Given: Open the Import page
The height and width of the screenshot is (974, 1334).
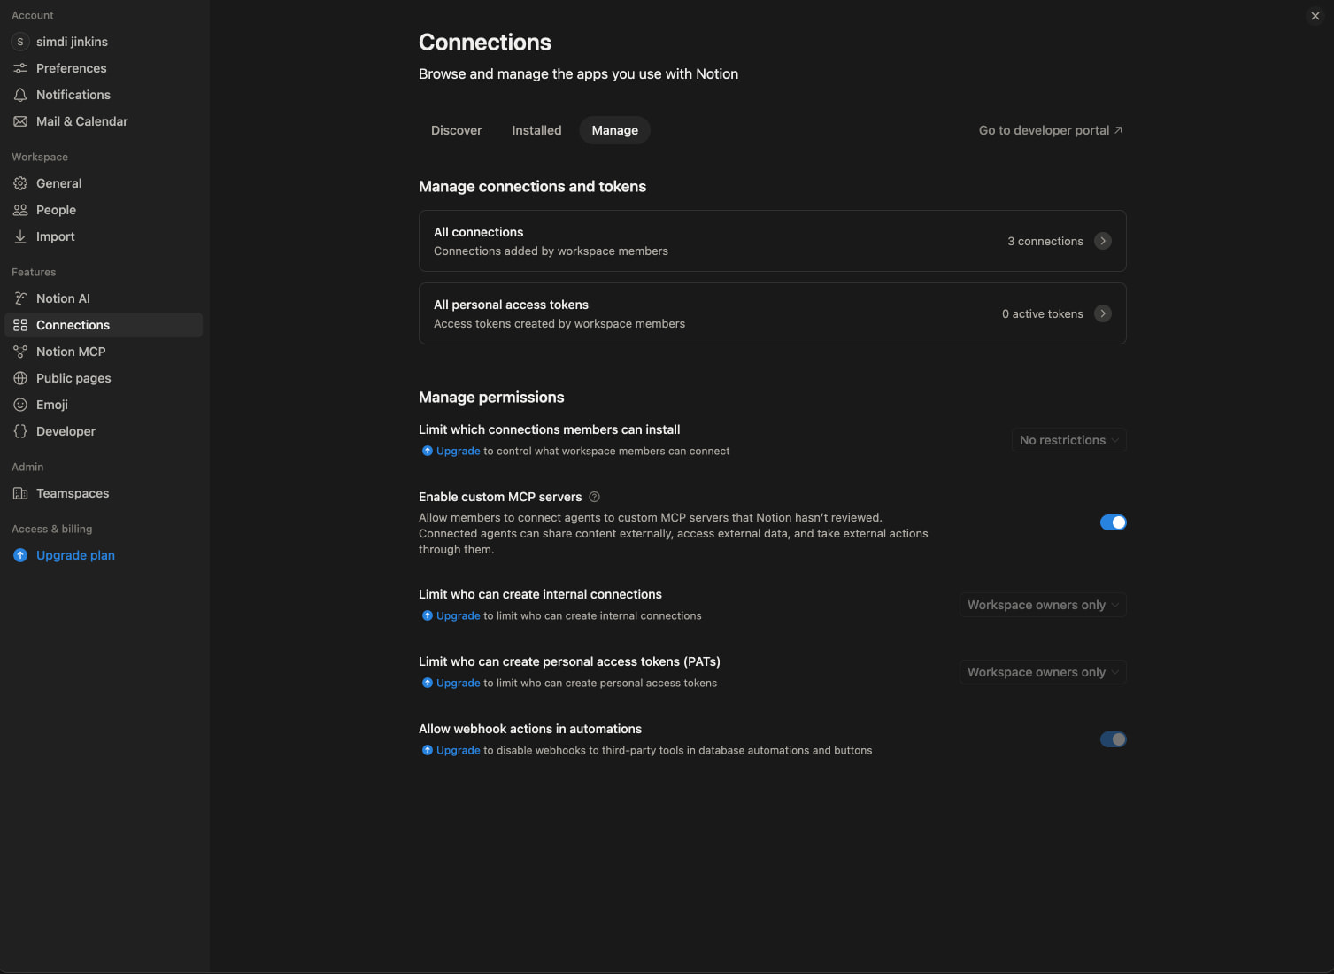Looking at the screenshot, I should tap(104, 236).
